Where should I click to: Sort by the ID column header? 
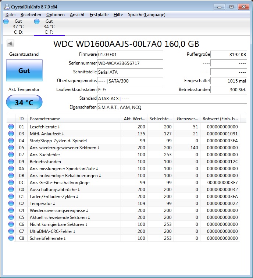[21, 118]
